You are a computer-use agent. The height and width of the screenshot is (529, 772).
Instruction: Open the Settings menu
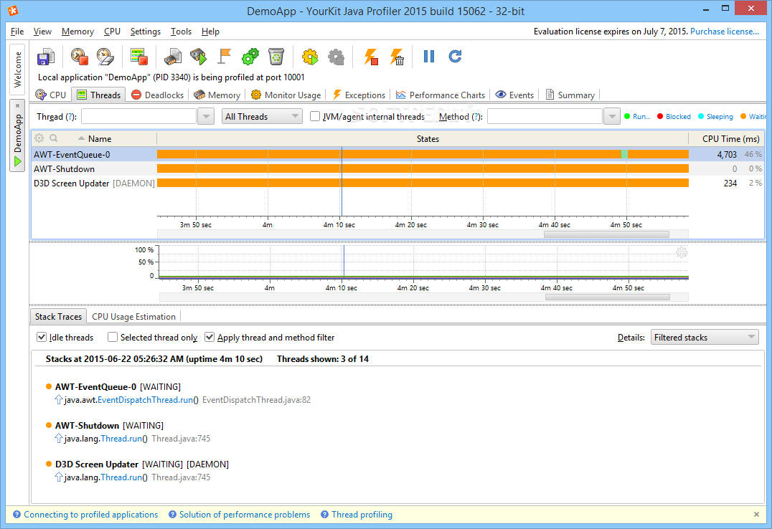point(145,32)
